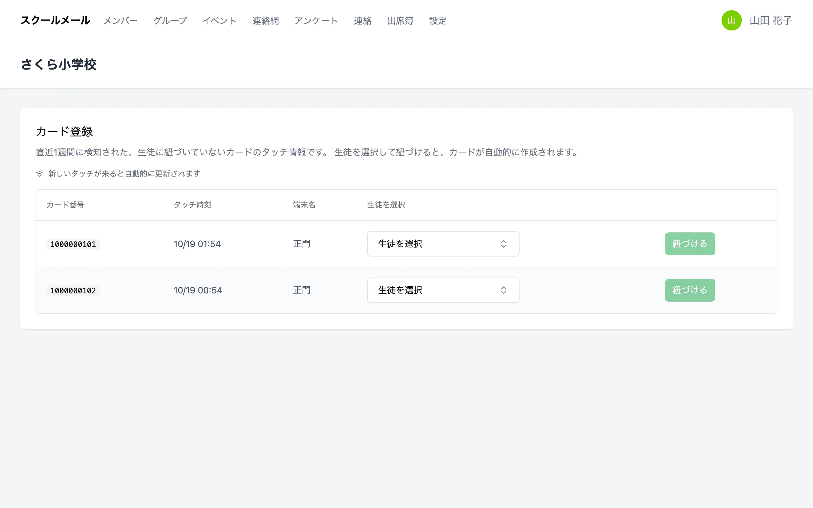Screen dimensions: 813x508
Task: Click 正門 in the 1000000101 row
Action: pos(302,244)
